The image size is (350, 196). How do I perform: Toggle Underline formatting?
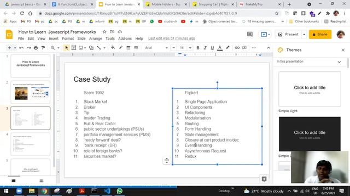coord(212,48)
